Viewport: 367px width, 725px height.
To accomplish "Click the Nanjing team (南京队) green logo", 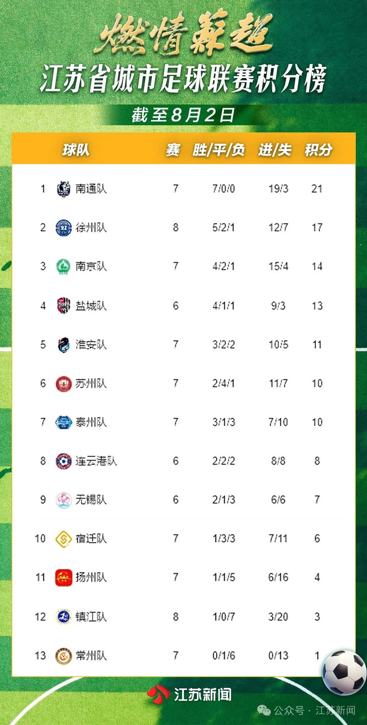I will coord(64,267).
